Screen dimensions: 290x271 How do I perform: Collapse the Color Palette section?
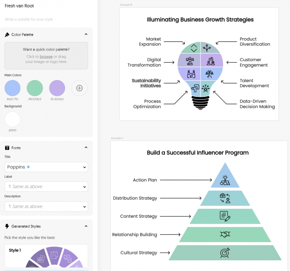(86, 34)
